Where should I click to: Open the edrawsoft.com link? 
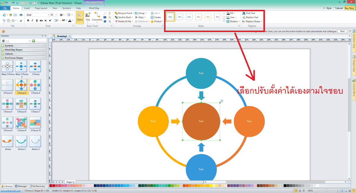tap(10, 191)
